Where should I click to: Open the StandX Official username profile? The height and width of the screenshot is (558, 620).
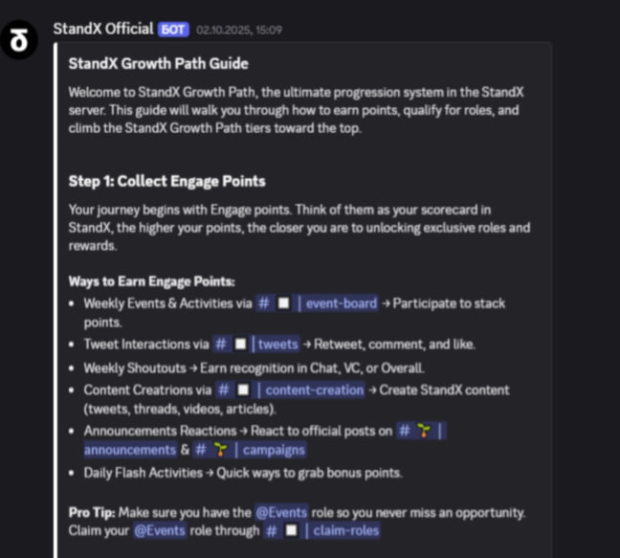103,29
